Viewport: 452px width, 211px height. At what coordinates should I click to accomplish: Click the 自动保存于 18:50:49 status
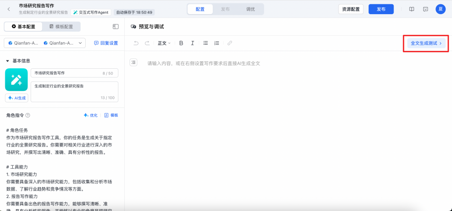tap(134, 12)
